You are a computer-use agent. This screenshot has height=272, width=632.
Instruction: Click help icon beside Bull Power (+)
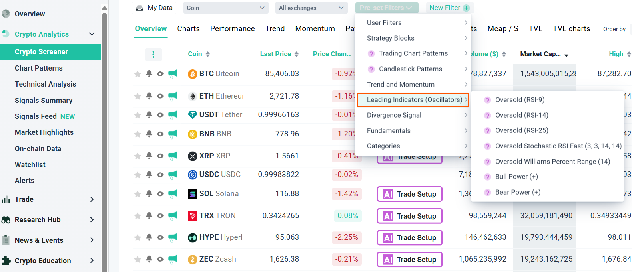(487, 177)
